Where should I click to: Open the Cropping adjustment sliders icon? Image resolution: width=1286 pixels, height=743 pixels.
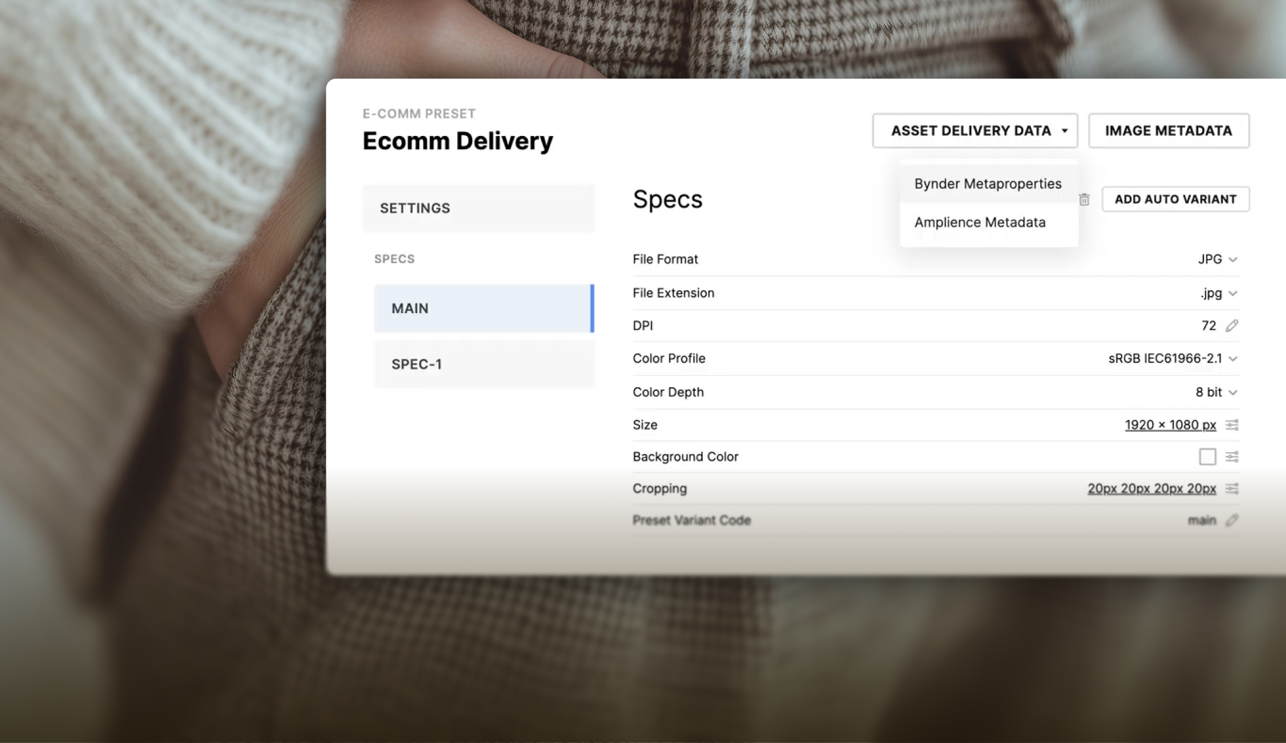point(1232,489)
